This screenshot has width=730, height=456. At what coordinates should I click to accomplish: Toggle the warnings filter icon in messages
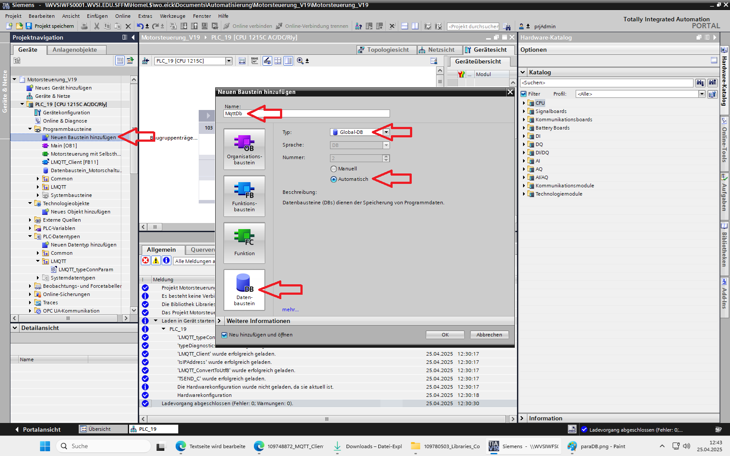(156, 260)
